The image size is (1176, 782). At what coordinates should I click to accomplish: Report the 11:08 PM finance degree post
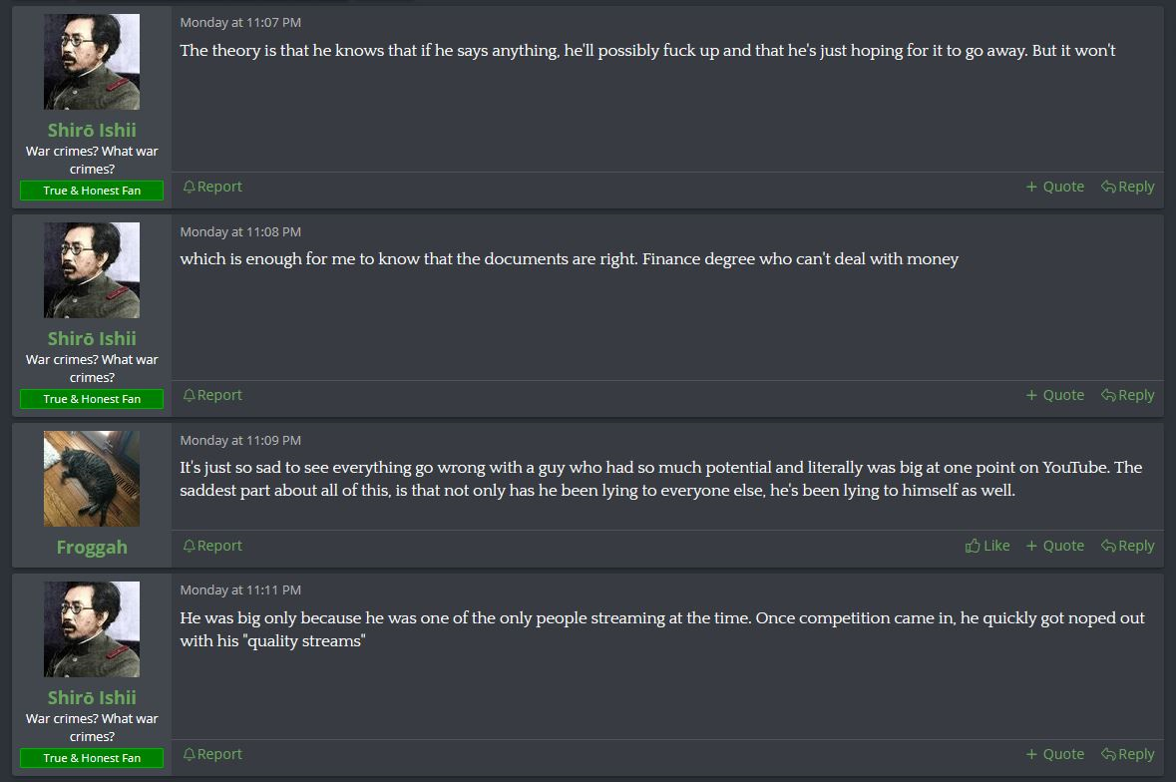[212, 395]
